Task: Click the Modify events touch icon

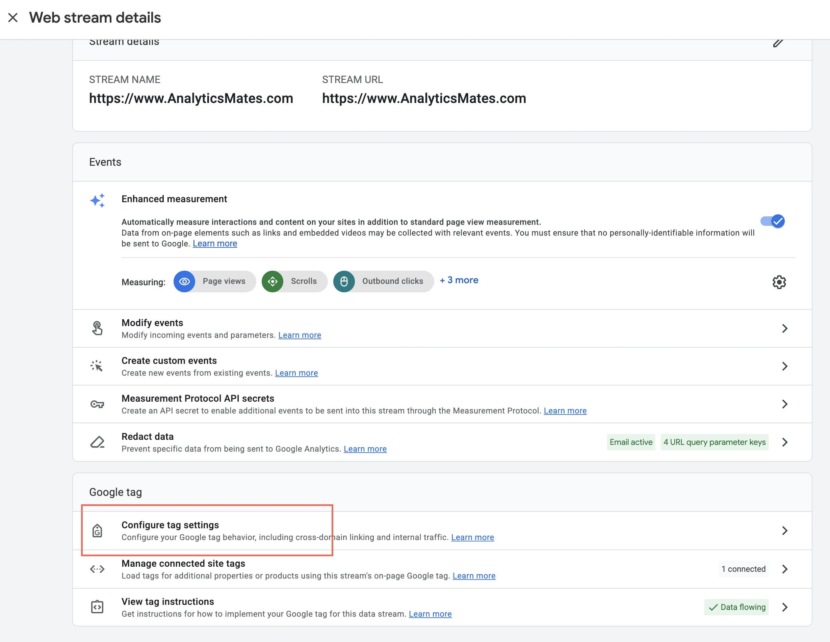Action: (97, 328)
